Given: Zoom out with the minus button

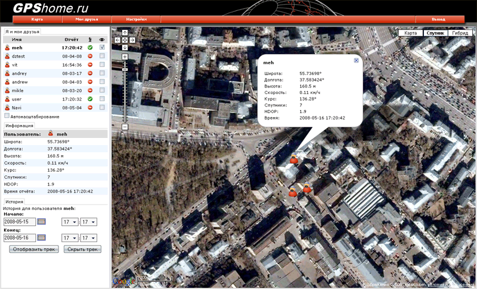Looking at the screenshot, I should [125, 127].
